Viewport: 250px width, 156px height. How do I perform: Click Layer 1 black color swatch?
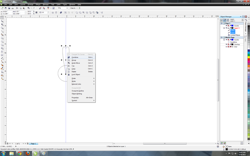232,28
